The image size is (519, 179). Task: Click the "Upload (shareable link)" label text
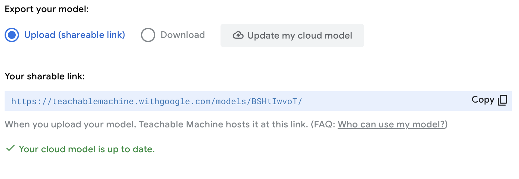tap(75, 35)
